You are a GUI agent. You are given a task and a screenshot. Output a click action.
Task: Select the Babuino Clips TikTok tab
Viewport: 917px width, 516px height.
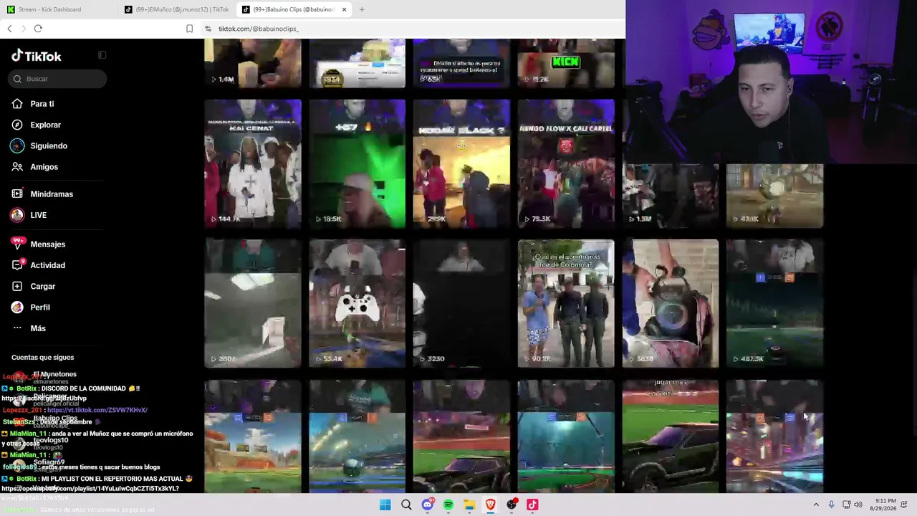click(x=289, y=9)
